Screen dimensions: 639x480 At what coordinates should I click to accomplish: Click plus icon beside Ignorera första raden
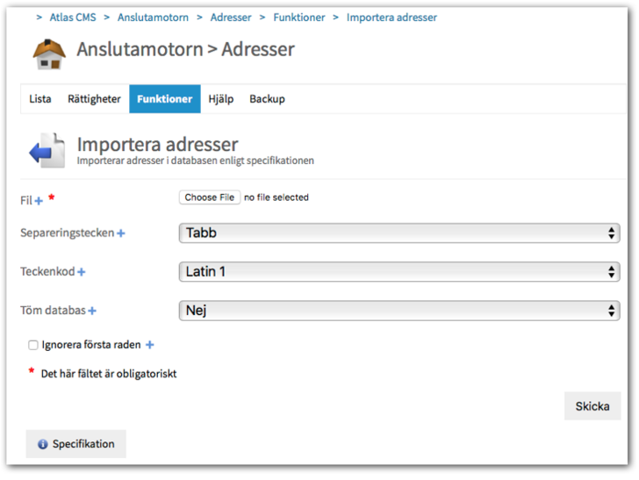click(x=149, y=345)
